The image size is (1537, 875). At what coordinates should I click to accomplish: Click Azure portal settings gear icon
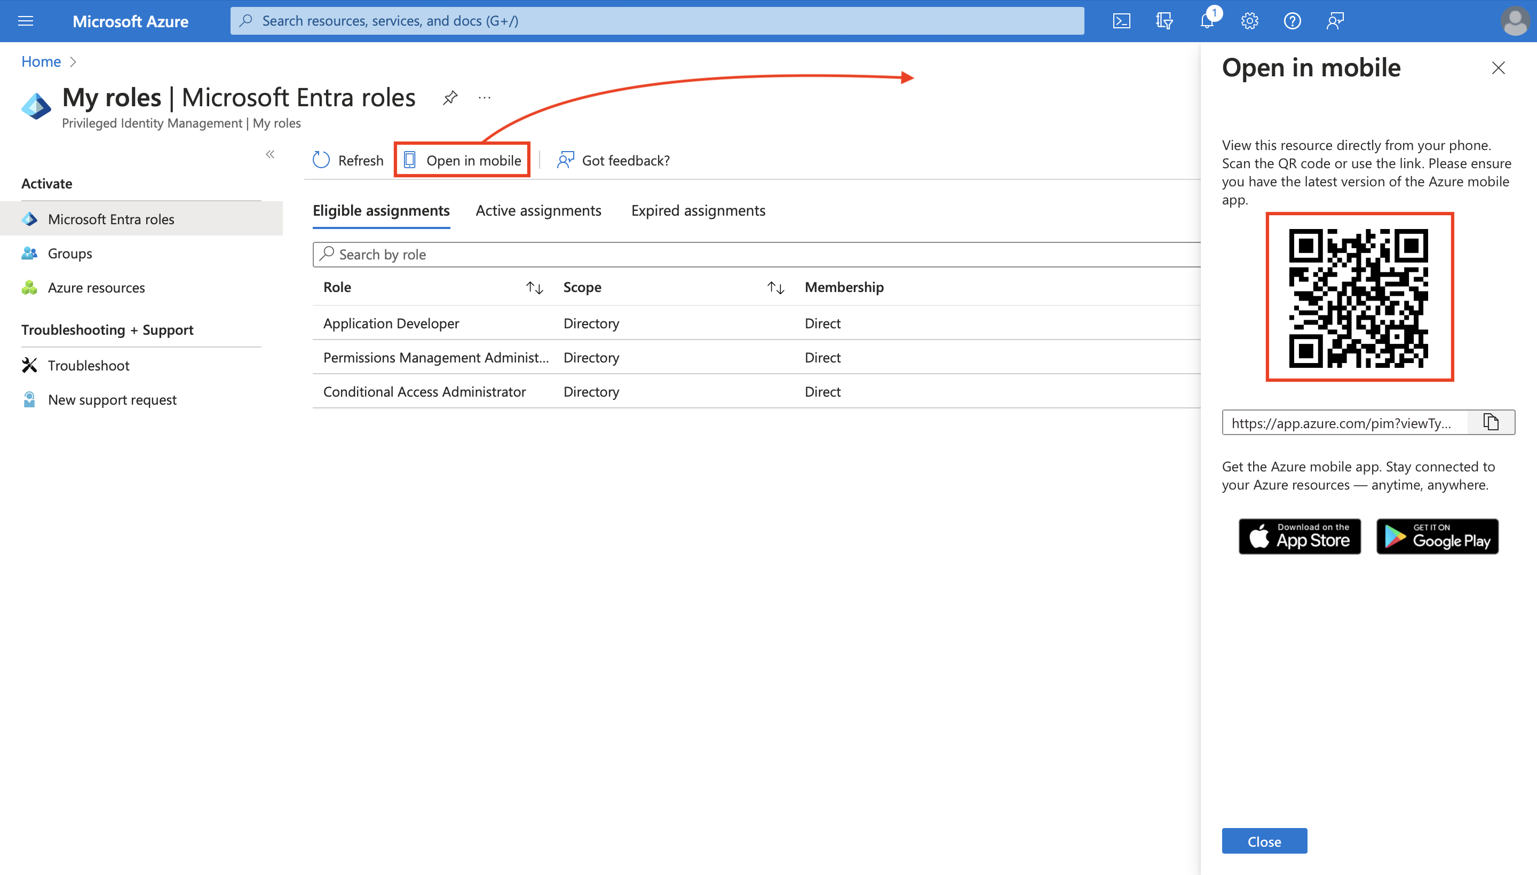[x=1249, y=20]
